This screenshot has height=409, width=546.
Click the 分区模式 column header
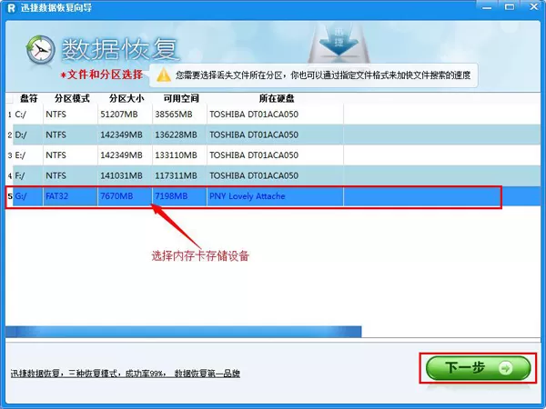pyautogui.click(x=72, y=98)
